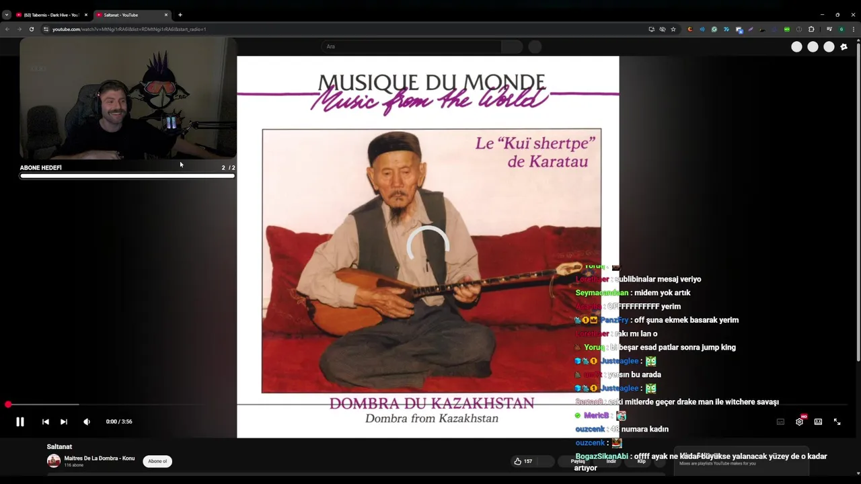The height and width of the screenshot is (484, 861).
Task: Open the extensions puzzle piece menu
Action: point(811,29)
